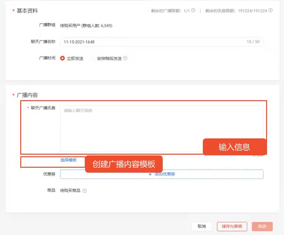This screenshot has width=284, height=235.
Task: Select 安排稍后发送 radio option
Action: (93, 58)
